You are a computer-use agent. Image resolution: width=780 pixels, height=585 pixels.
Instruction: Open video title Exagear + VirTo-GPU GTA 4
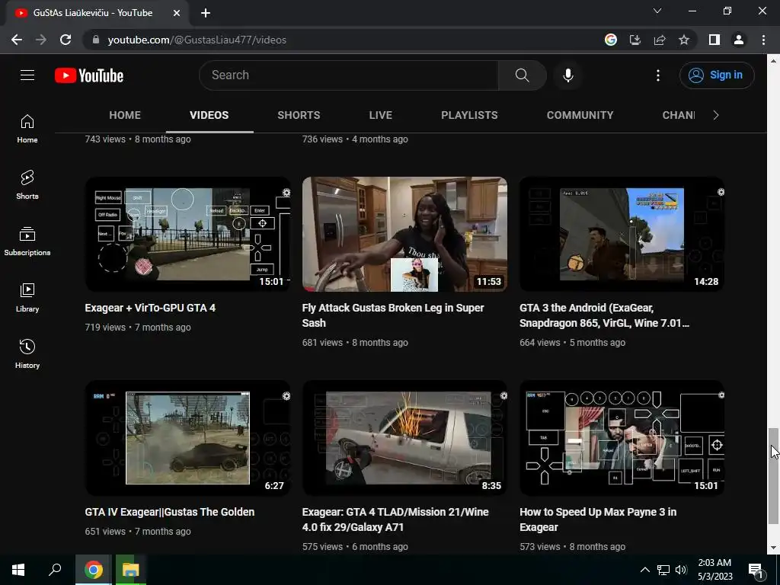(150, 308)
